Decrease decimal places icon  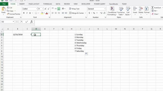(x=104, y=13)
